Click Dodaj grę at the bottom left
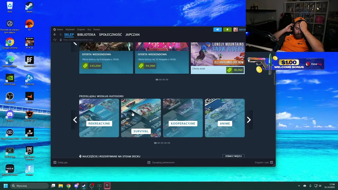338x190 pixels. tap(60, 163)
